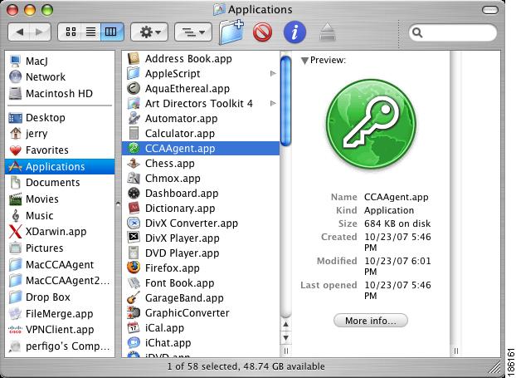Select Calculator.app

point(201,134)
